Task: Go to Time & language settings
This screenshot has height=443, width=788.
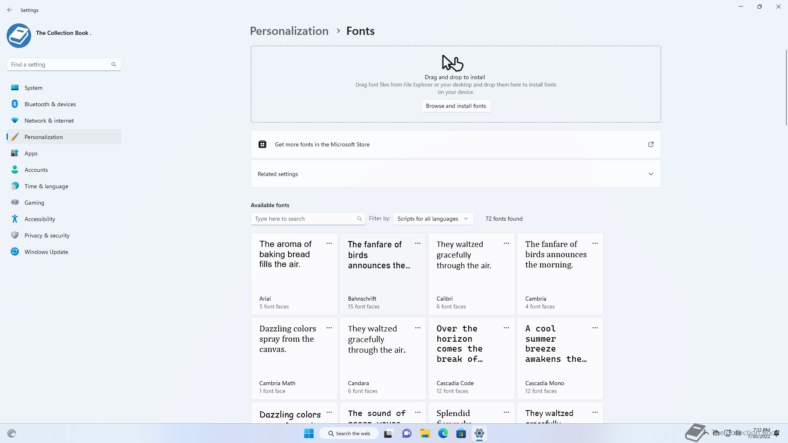Action: (64, 186)
